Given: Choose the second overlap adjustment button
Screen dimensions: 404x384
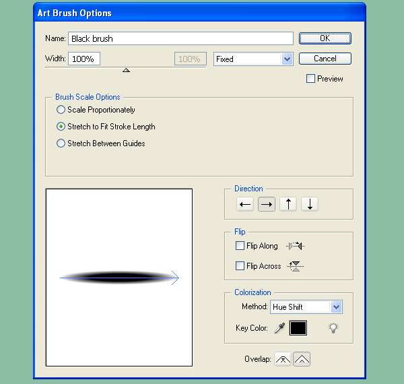Looking at the screenshot, I should (x=302, y=359).
